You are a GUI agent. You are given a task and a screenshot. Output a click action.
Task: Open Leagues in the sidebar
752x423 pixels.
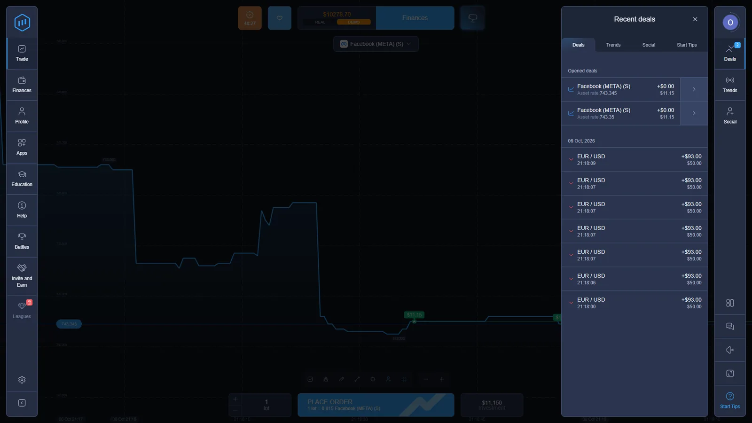click(x=22, y=310)
